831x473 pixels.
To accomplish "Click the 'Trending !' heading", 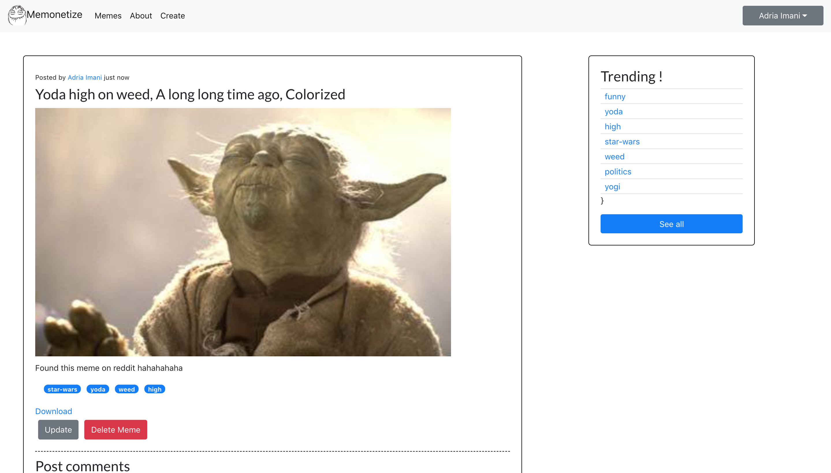I will [x=631, y=77].
